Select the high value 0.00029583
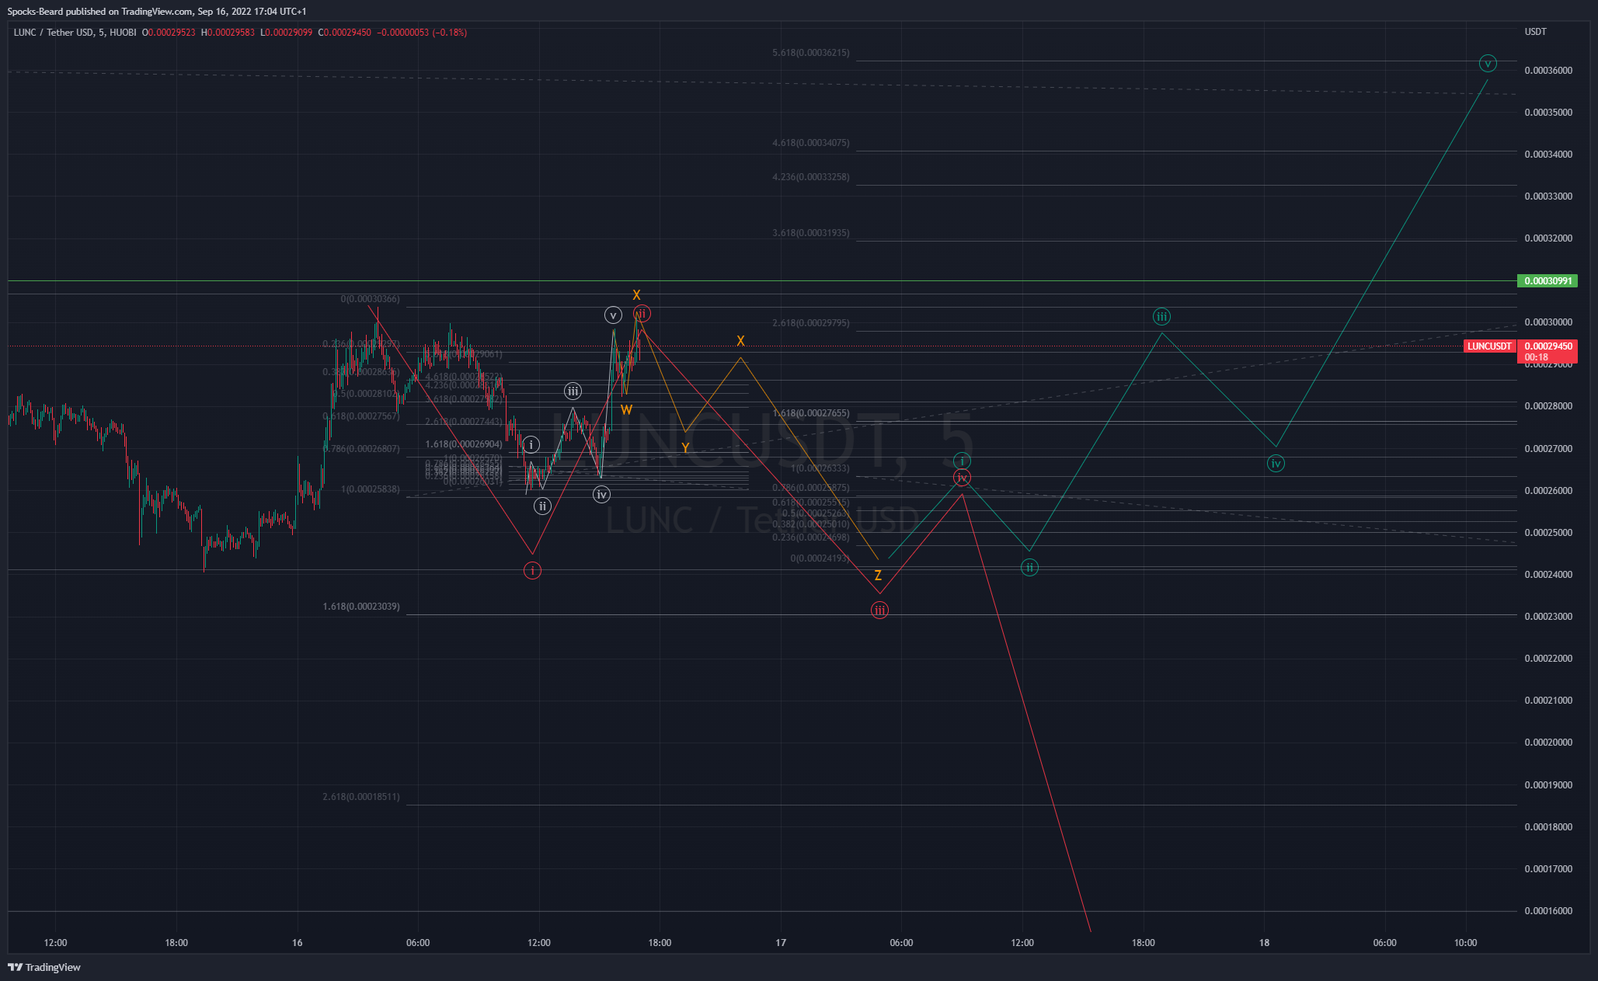 [232, 33]
